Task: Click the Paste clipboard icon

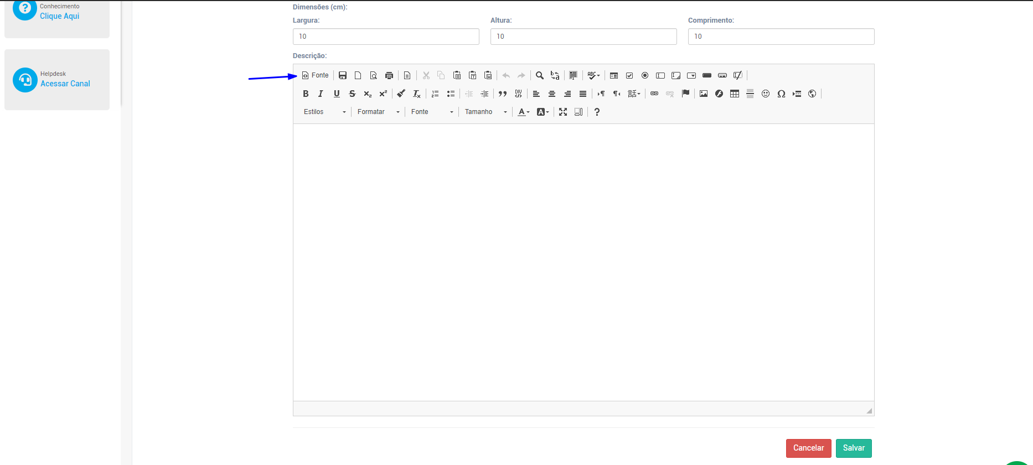Action: tap(457, 75)
